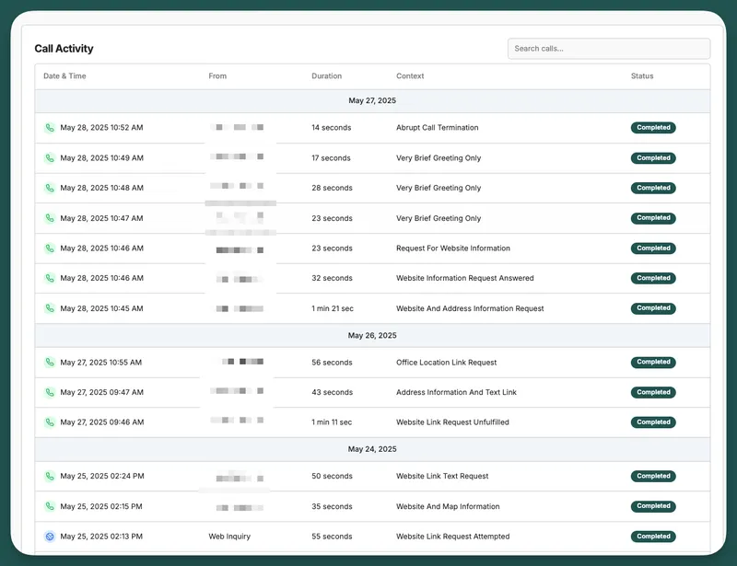
Task: Click May 28, 2025 10:45 AM timestamp
Action: 101,308
